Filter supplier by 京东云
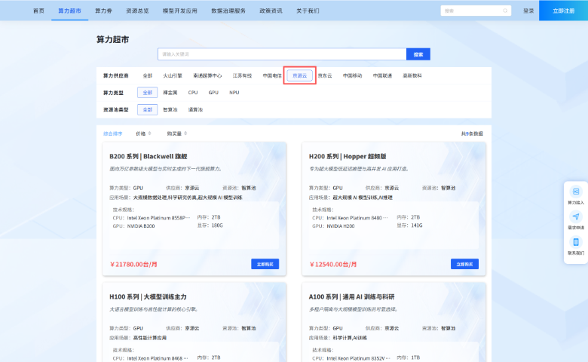The height and width of the screenshot is (362, 588). click(325, 75)
